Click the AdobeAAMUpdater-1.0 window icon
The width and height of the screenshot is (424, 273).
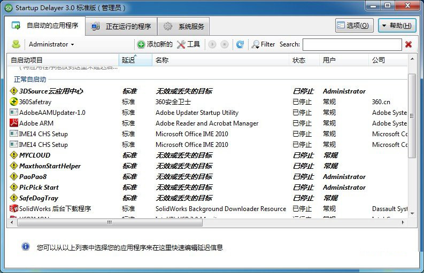pyautogui.click(x=14, y=112)
